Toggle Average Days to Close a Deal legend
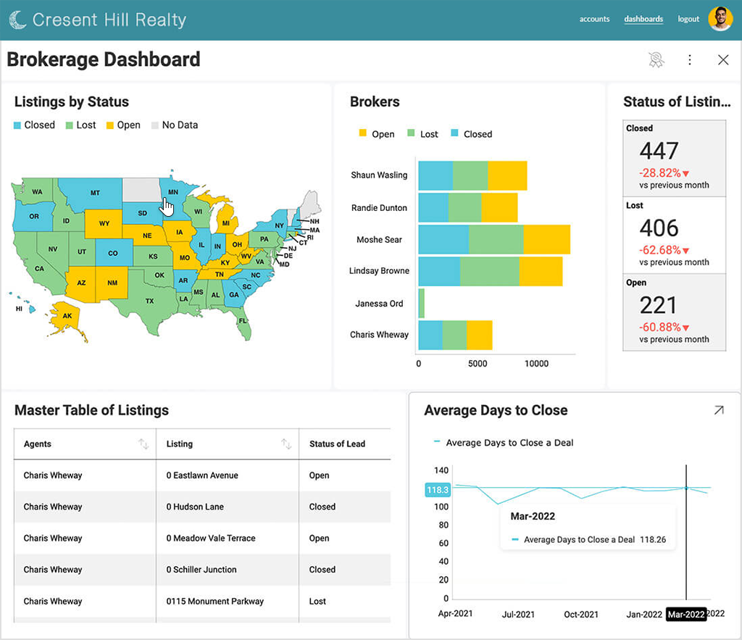Screen dimensions: 742x640 504,443
